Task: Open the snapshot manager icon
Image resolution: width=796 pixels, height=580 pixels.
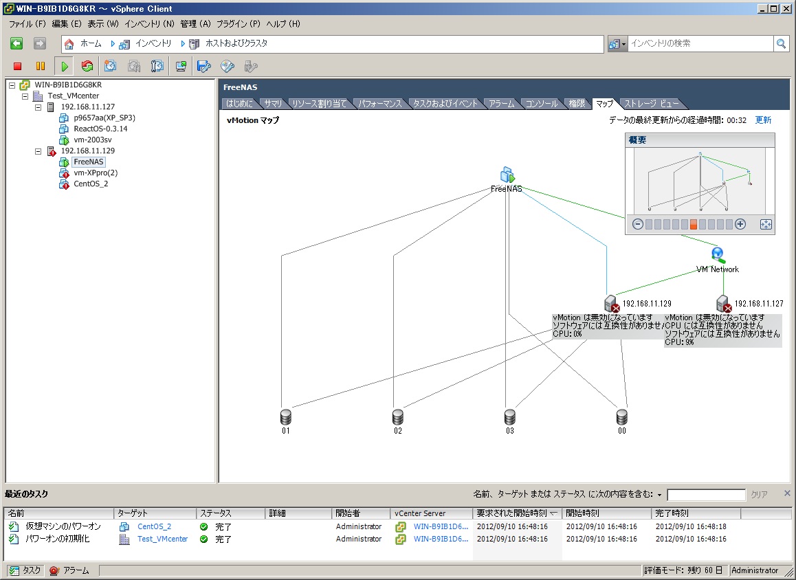Action: click(157, 66)
